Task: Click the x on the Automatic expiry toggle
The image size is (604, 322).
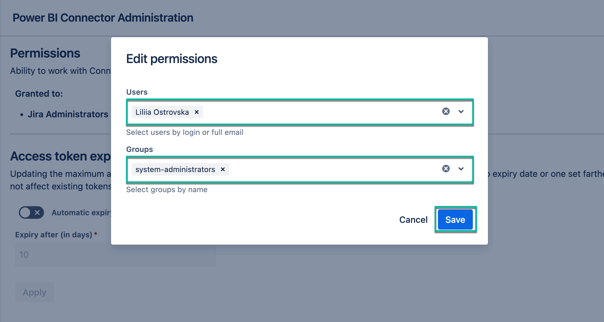Action: [38, 213]
